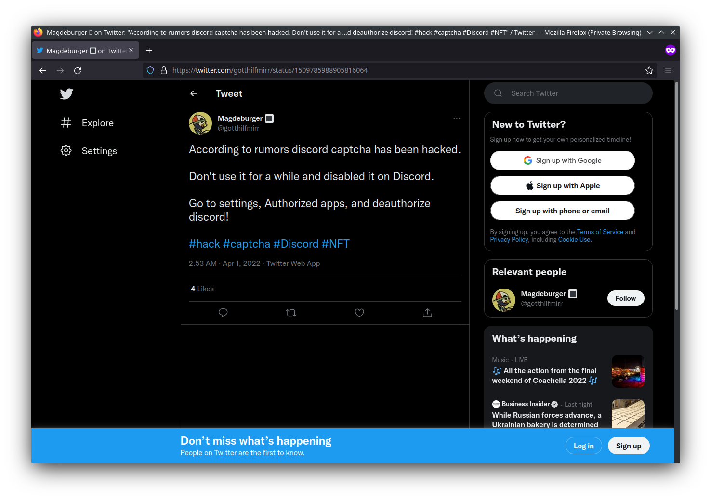
Task: Click the search magnifier icon
Action: 498,93
